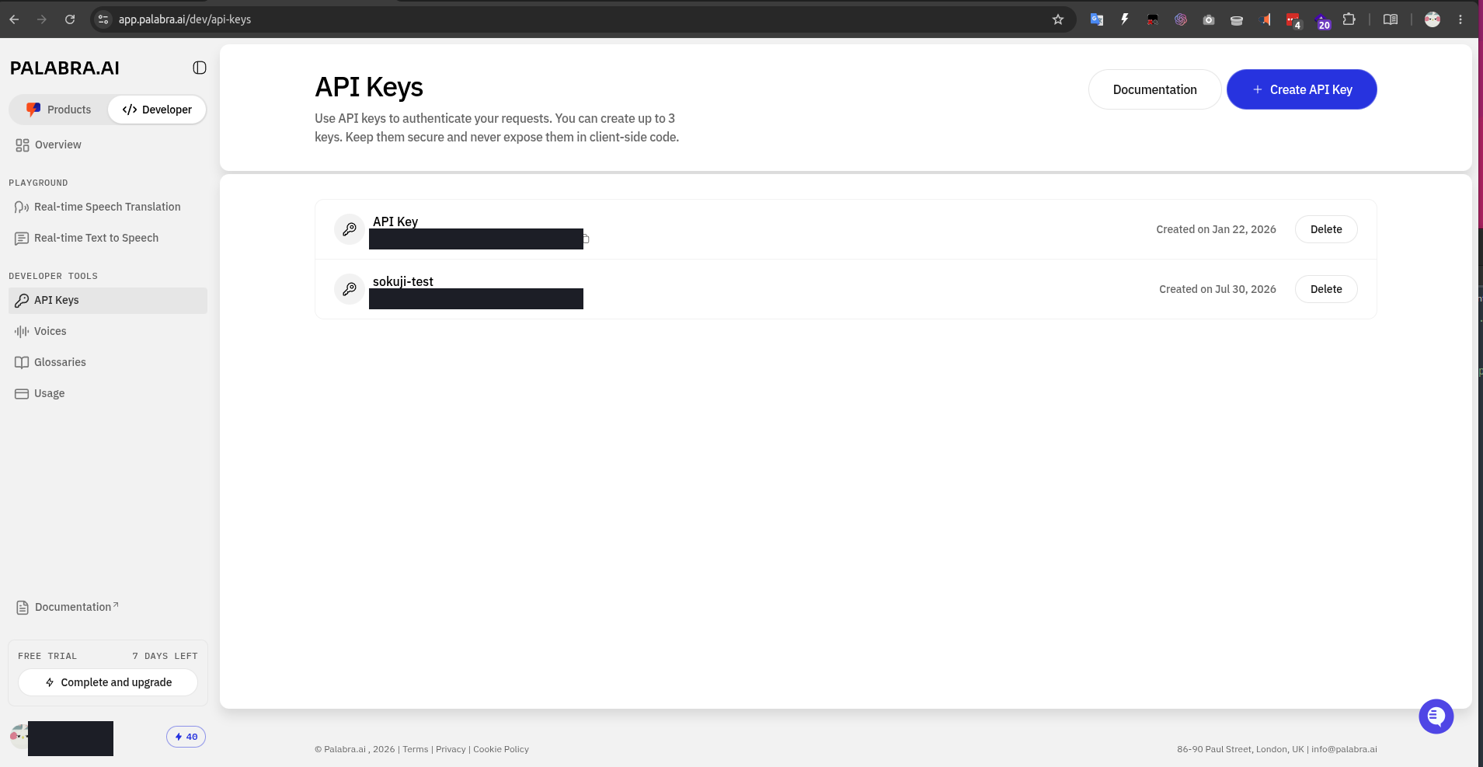This screenshot has height=767, width=1483.
Task: Click the orange arrow extension icon
Action: 1265,19
